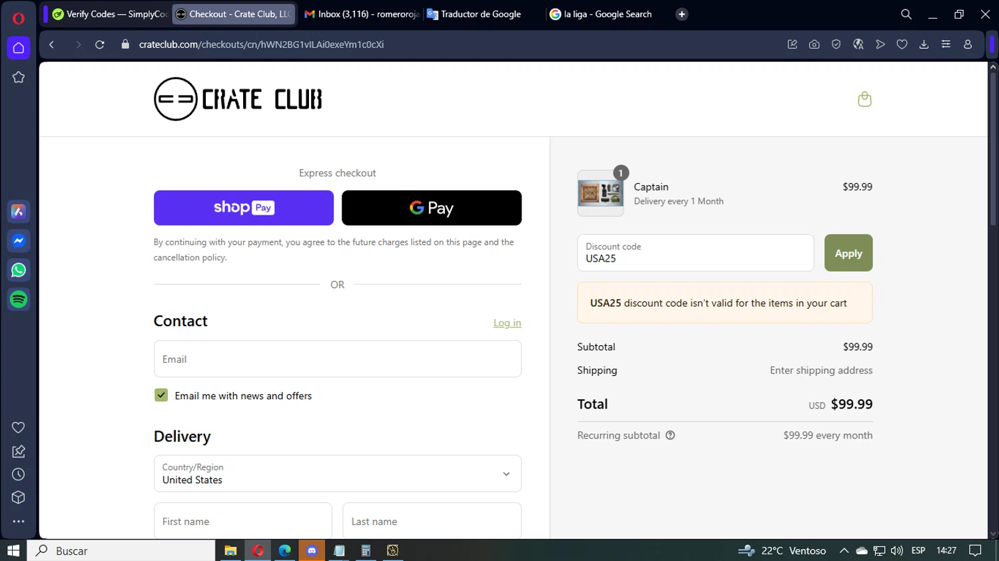Open the Windows Start menu

[x=13, y=550]
